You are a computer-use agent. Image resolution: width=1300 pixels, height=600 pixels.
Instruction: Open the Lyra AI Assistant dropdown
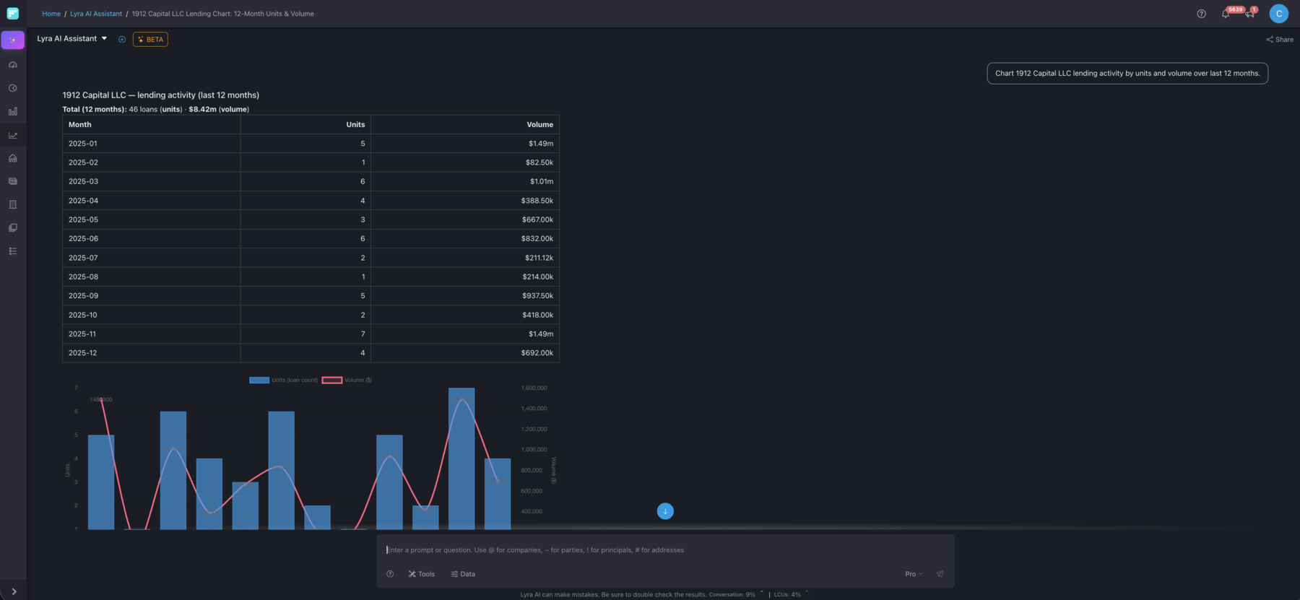pos(72,39)
